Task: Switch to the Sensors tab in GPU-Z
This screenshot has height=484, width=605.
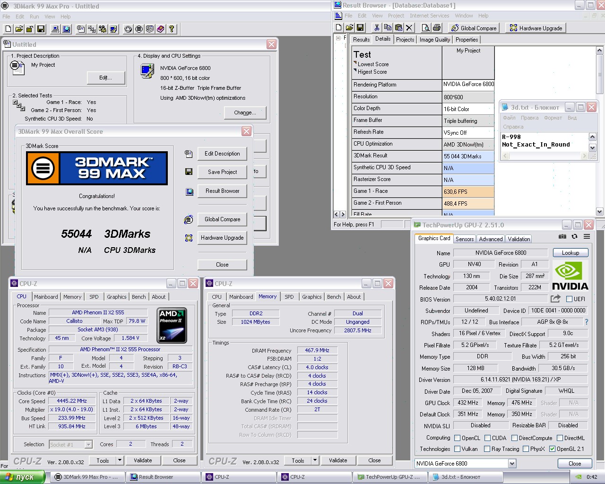Action: (x=465, y=239)
